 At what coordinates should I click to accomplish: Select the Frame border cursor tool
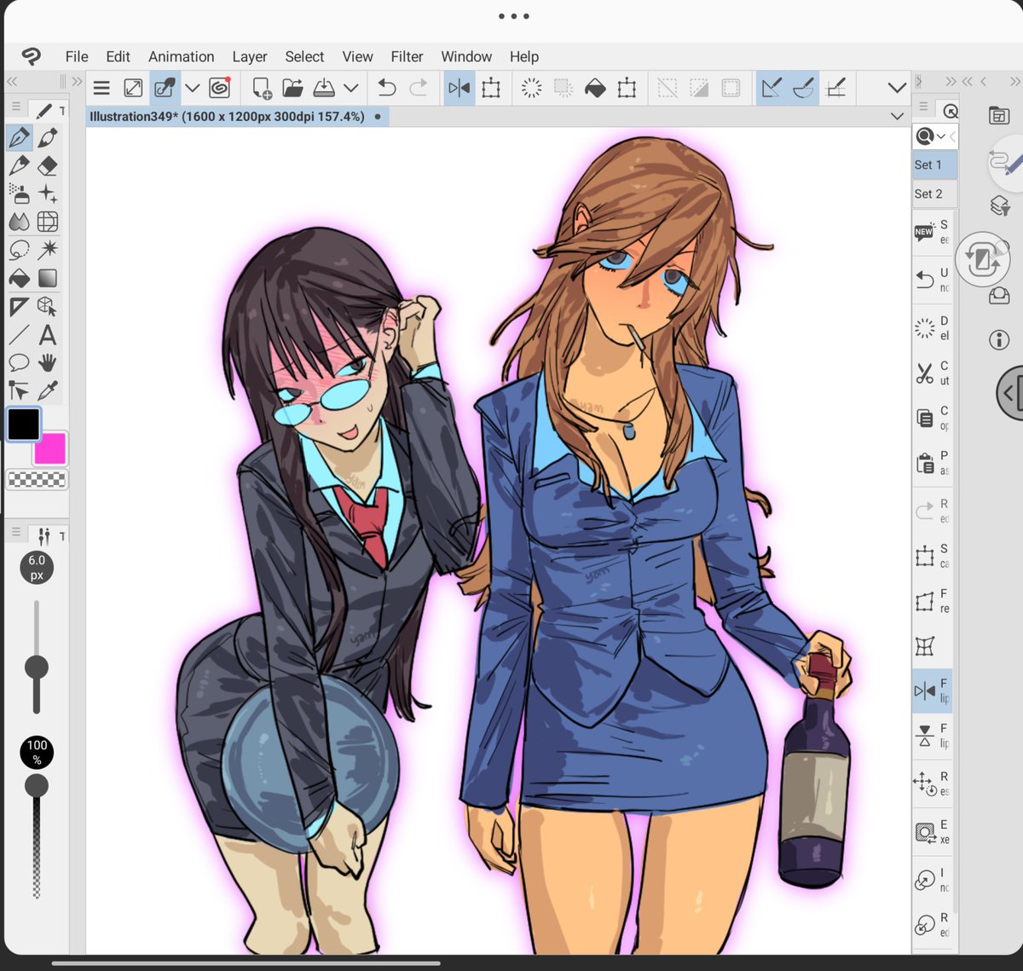click(x=20, y=390)
